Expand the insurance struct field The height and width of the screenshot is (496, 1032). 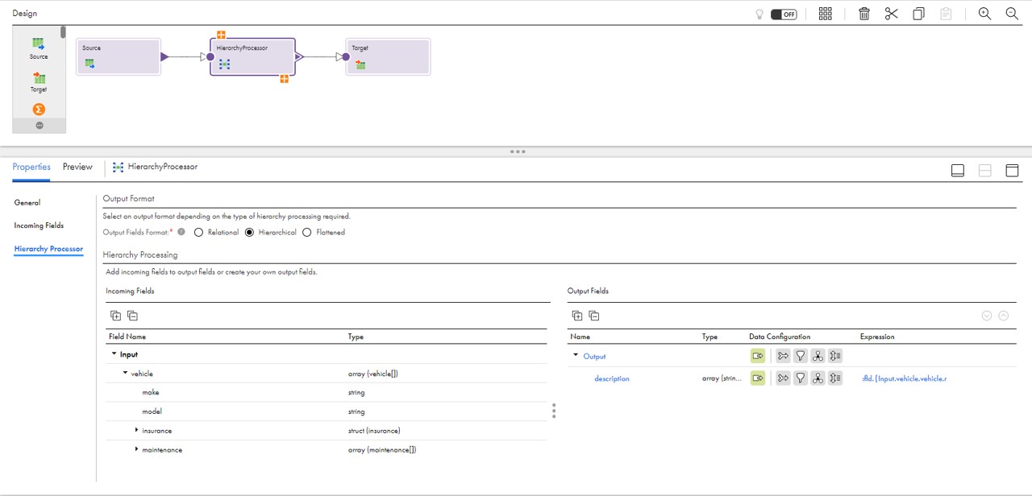[136, 431]
